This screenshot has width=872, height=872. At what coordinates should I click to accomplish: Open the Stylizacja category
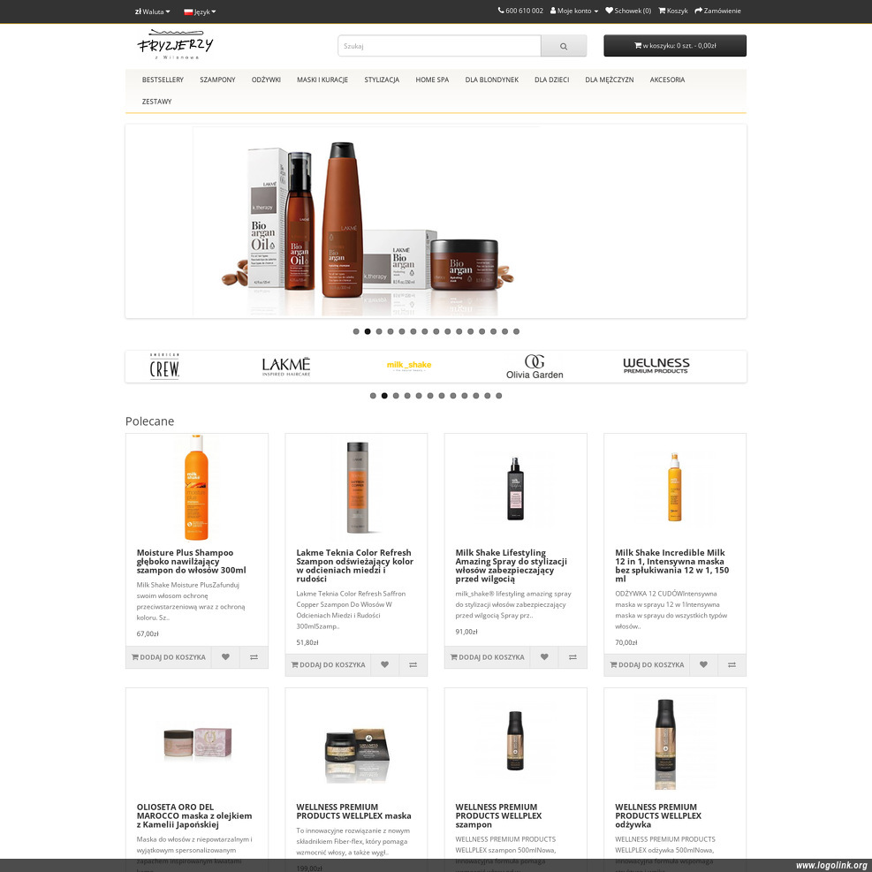coord(382,80)
